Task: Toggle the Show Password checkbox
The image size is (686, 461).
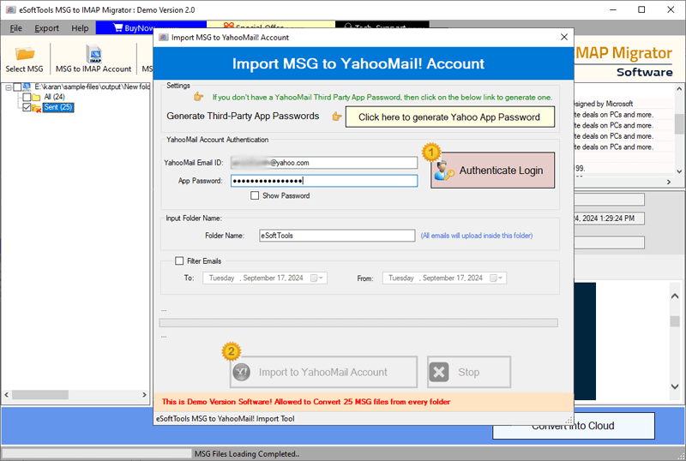Action: click(255, 195)
